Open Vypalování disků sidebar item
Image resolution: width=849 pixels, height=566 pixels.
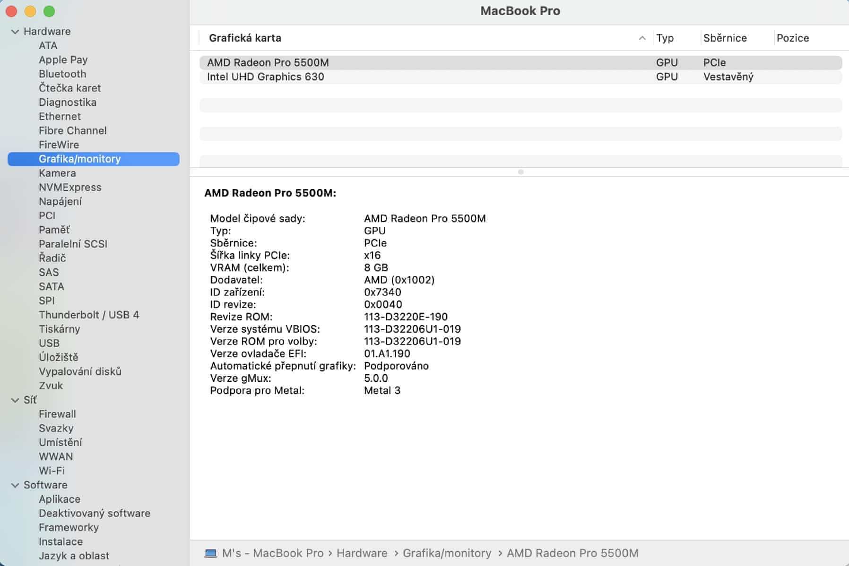[80, 372]
